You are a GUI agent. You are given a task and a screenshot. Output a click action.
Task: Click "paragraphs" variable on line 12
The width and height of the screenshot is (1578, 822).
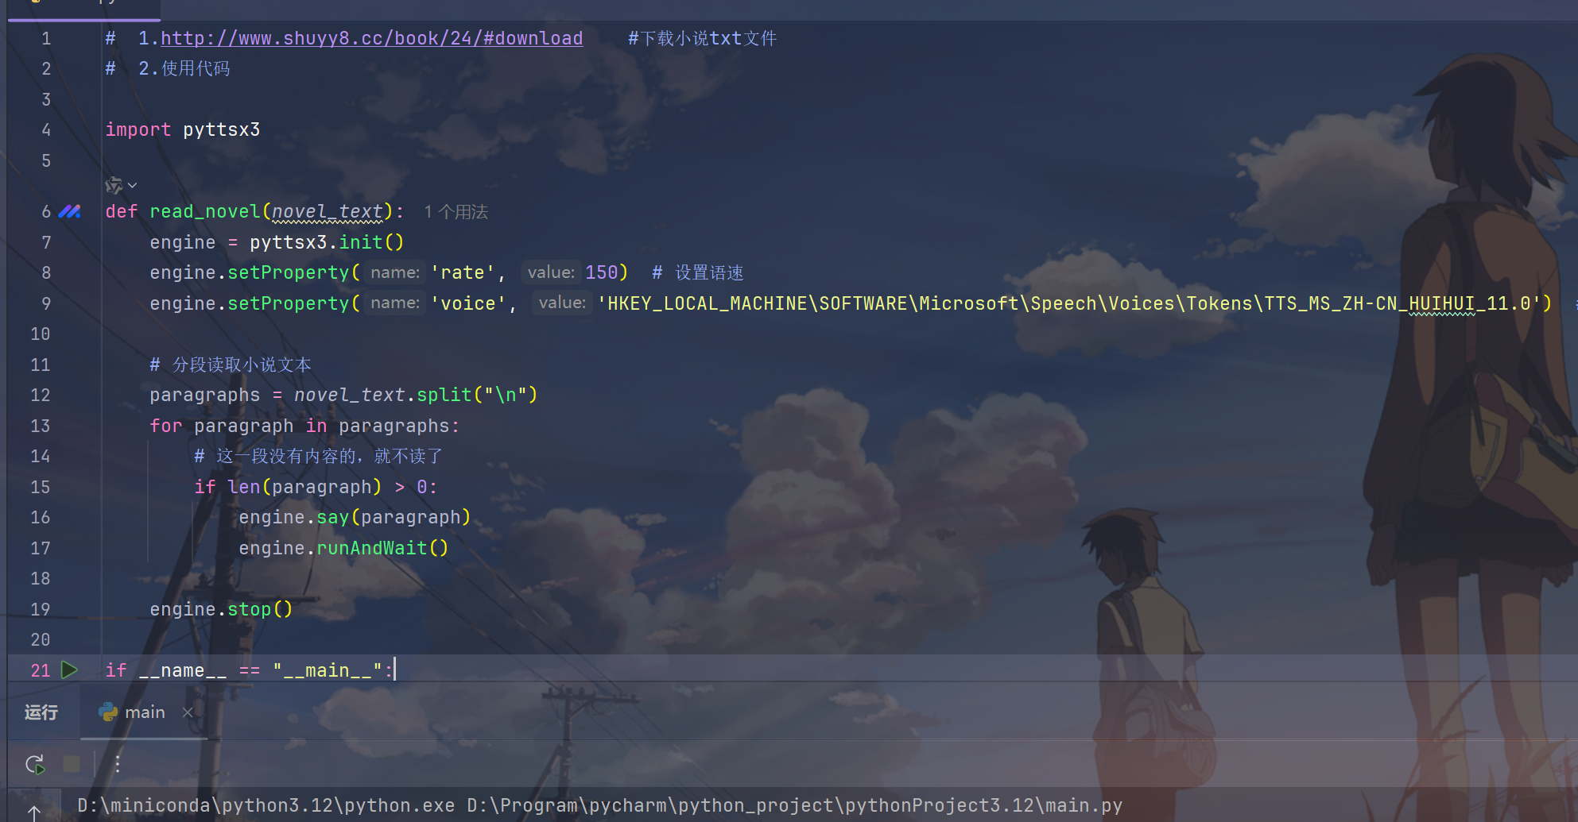[x=205, y=395]
